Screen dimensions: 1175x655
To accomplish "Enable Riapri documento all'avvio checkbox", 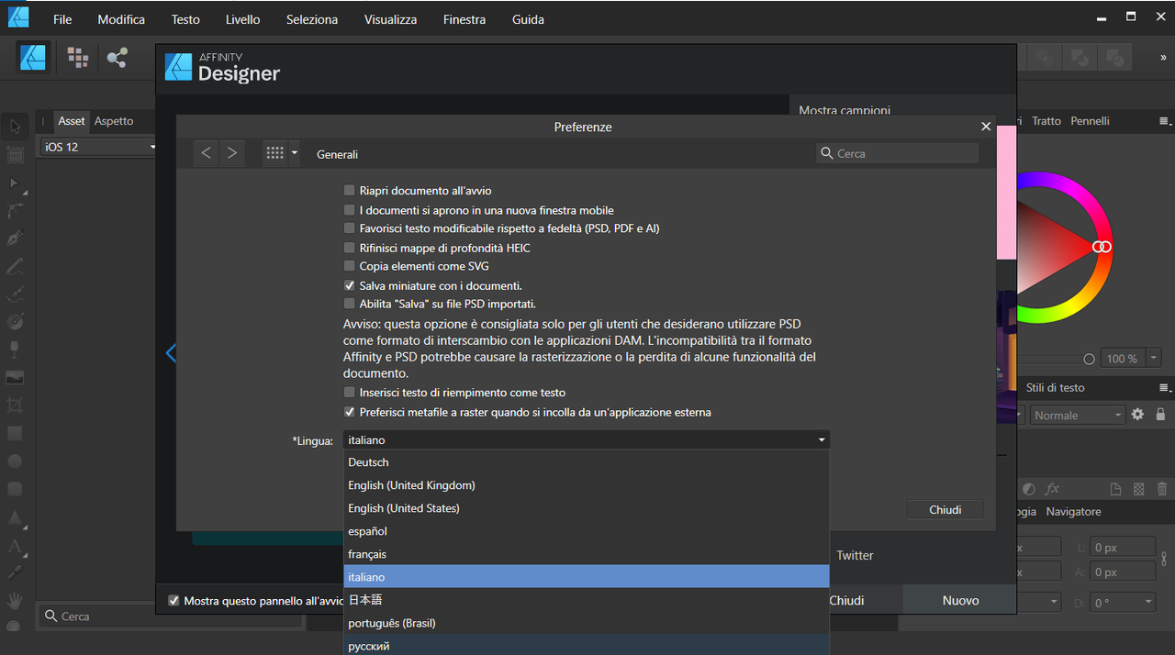I will coord(349,191).
